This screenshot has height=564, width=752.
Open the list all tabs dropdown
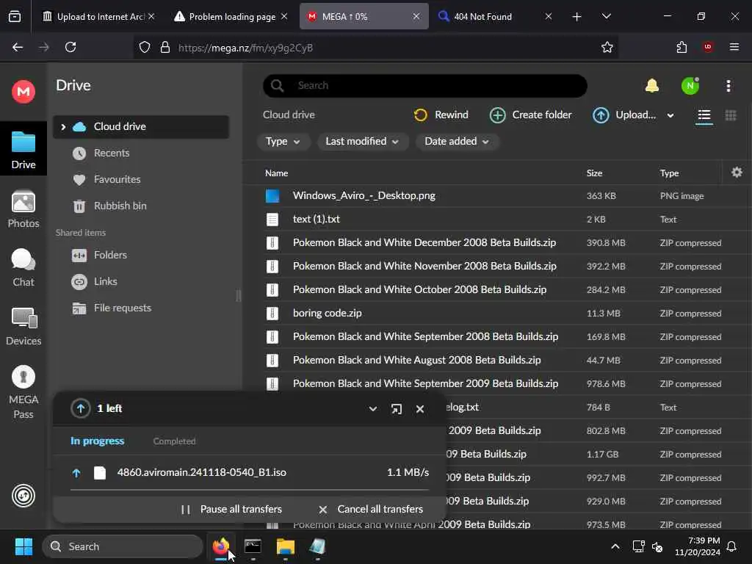point(606,17)
